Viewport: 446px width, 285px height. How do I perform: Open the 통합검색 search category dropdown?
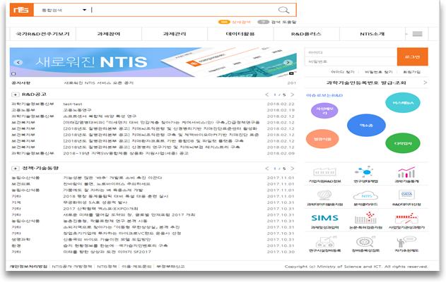(x=84, y=10)
